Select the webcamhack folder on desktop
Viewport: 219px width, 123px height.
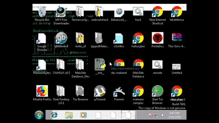pyautogui.click(x=100, y=11)
